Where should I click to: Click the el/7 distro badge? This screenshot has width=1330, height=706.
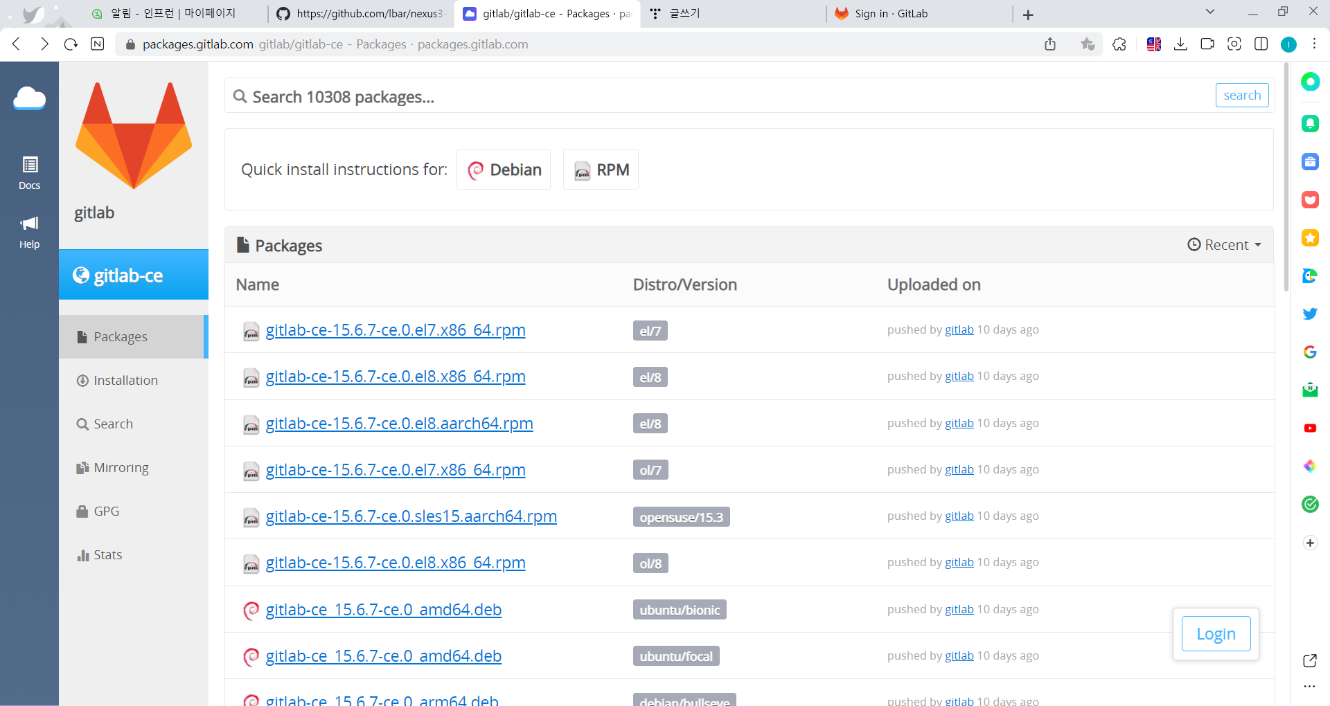click(x=650, y=331)
